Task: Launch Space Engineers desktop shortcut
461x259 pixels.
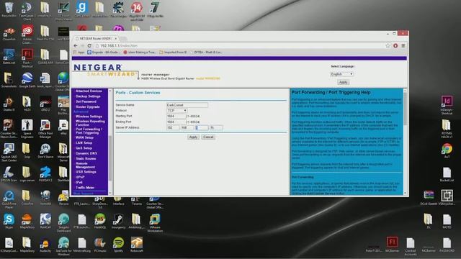Action: [27, 128]
